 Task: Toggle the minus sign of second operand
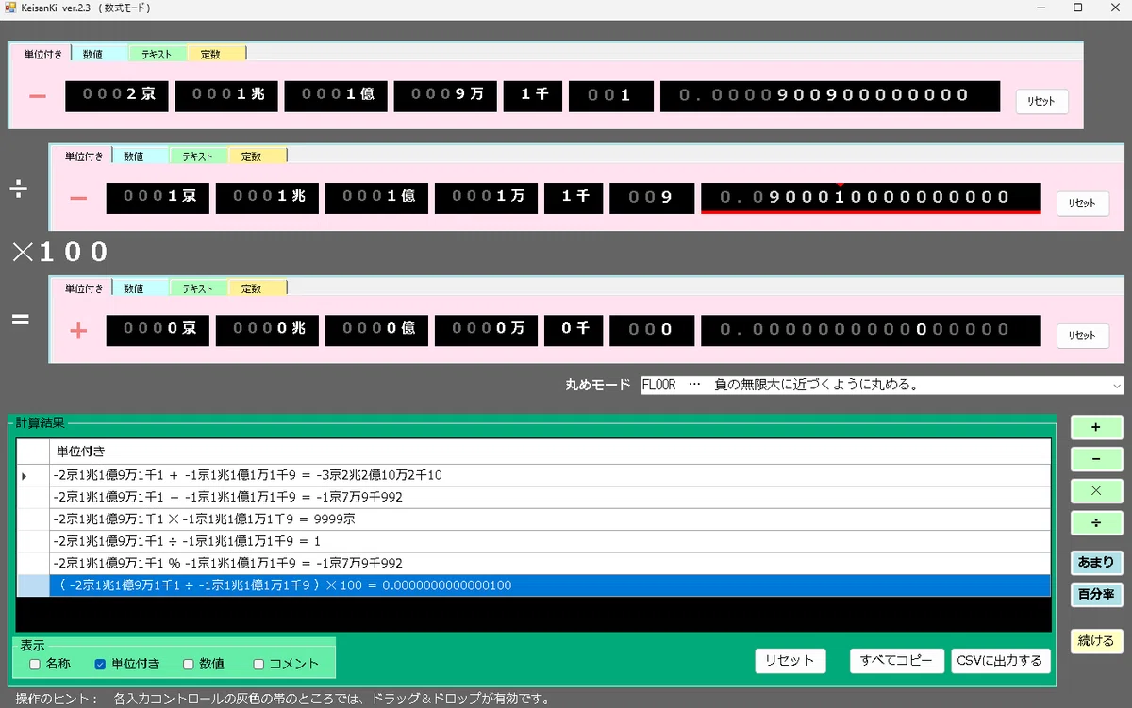click(x=78, y=198)
